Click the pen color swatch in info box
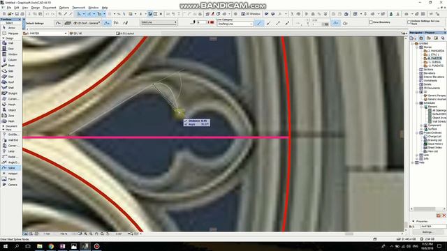This screenshot has width=447, height=251. (x=212, y=22)
